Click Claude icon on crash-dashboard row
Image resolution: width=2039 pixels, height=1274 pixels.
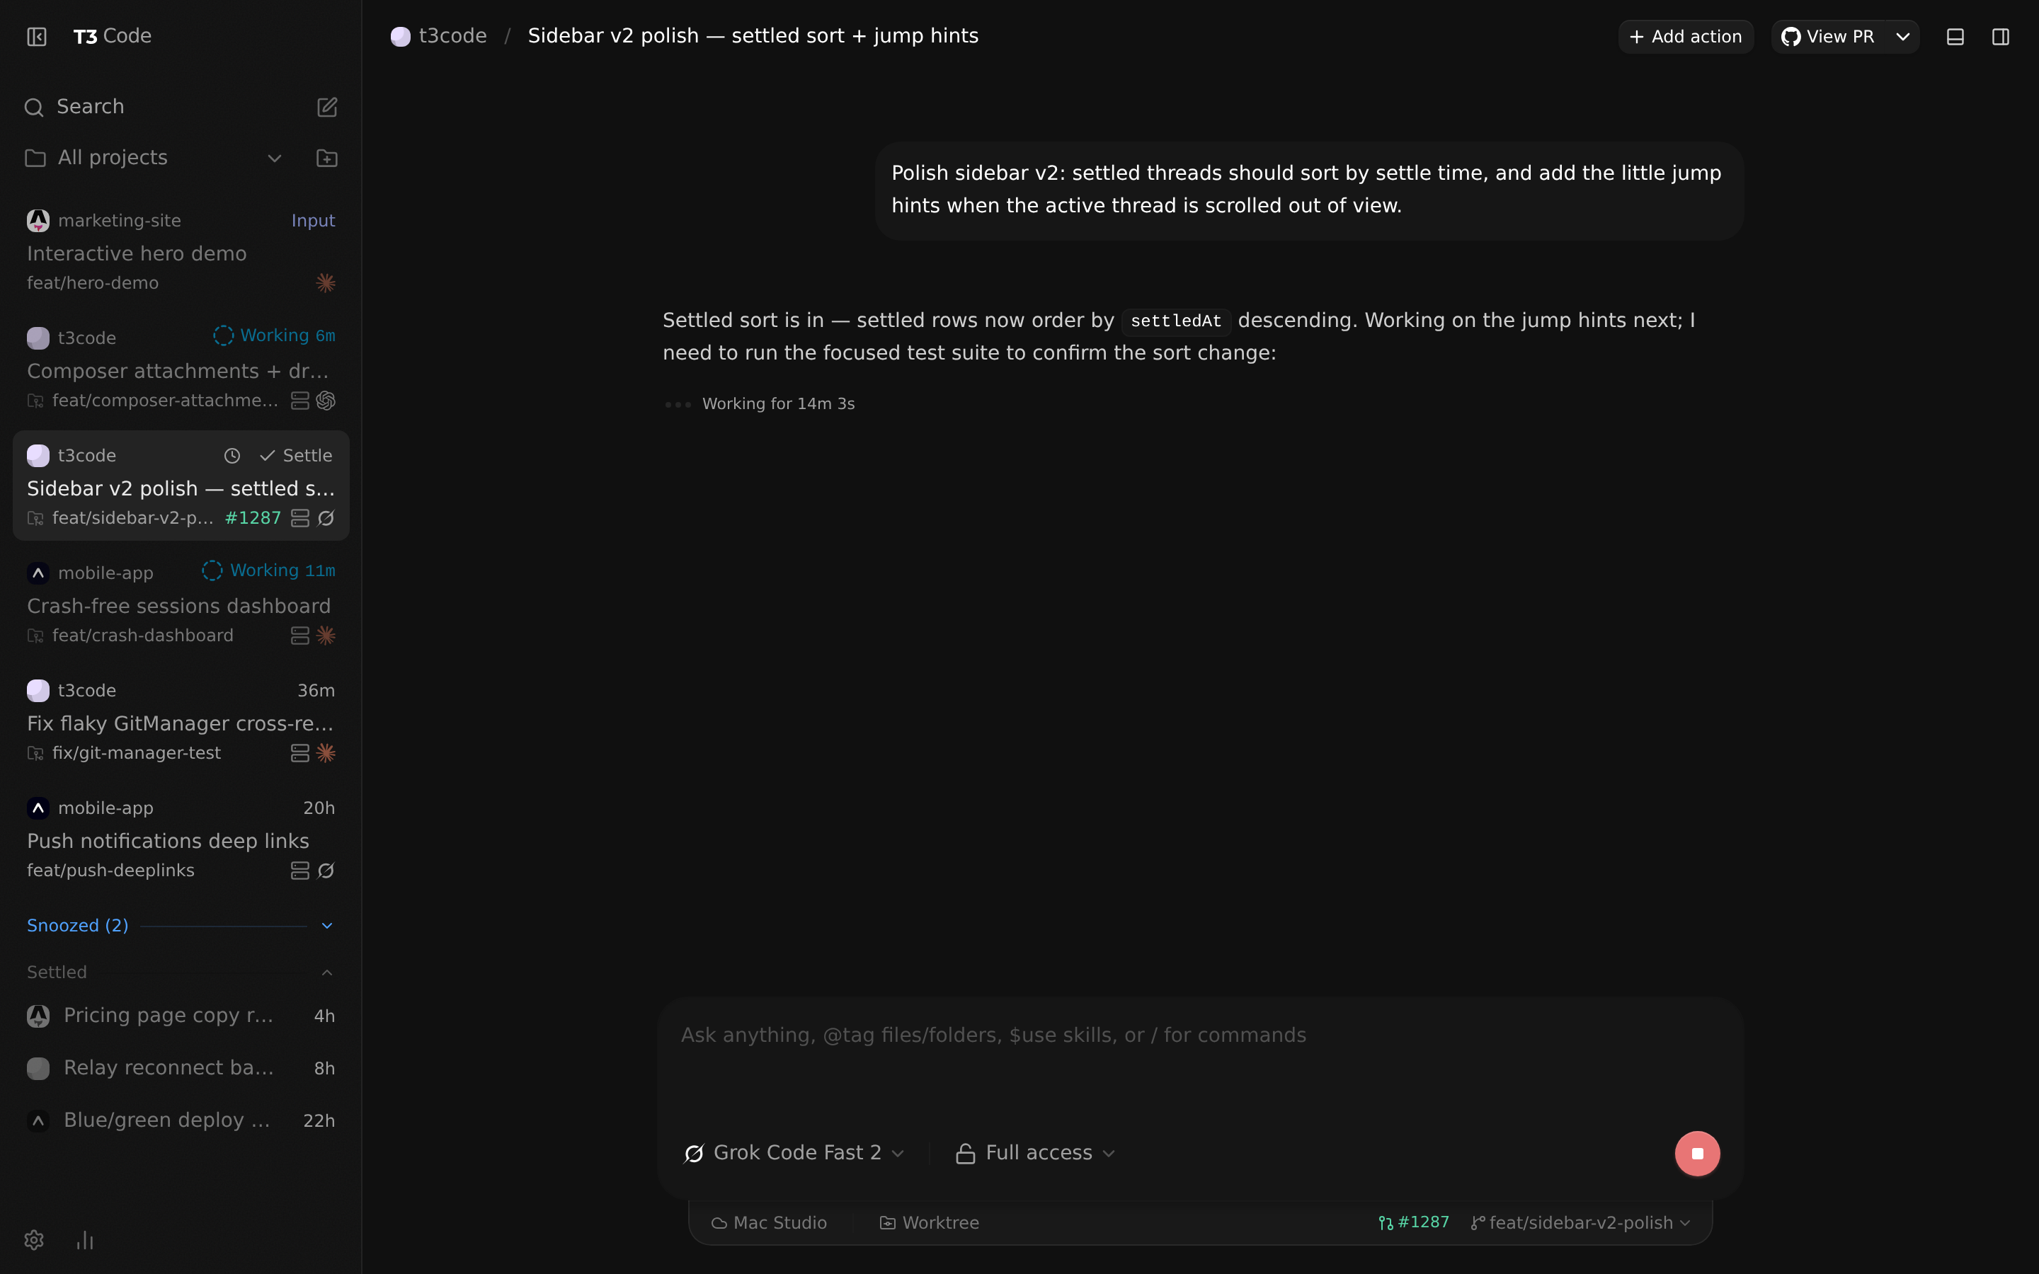326,636
